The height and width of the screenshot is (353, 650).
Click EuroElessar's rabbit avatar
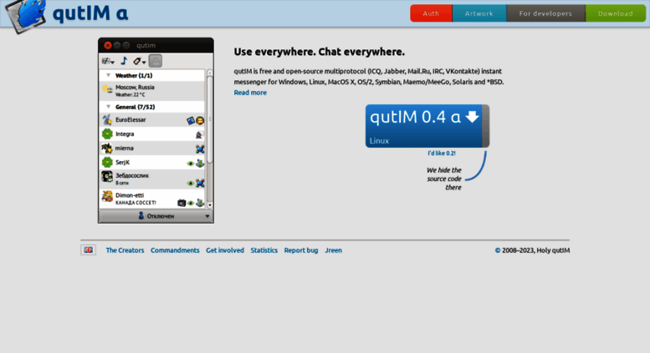click(x=107, y=120)
